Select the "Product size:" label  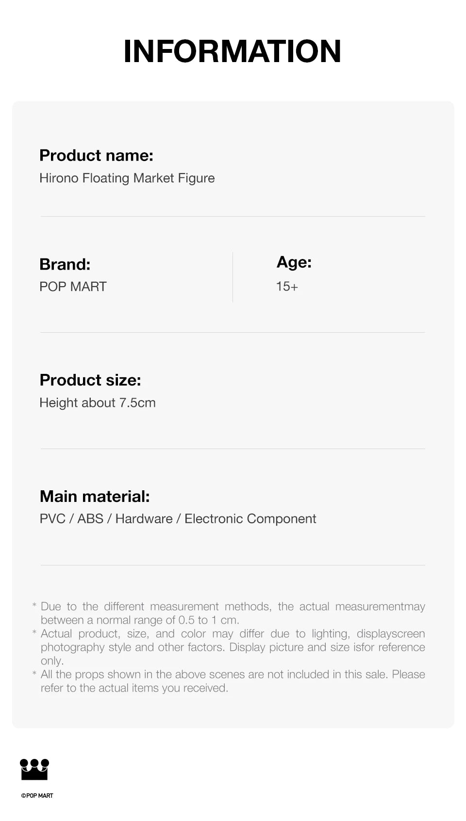(90, 380)
